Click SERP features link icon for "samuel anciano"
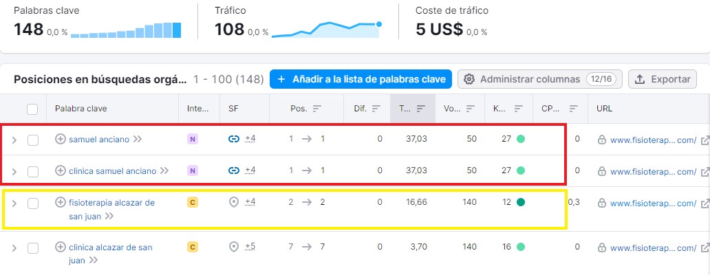The image size is (710, 275). pos(234,139)
